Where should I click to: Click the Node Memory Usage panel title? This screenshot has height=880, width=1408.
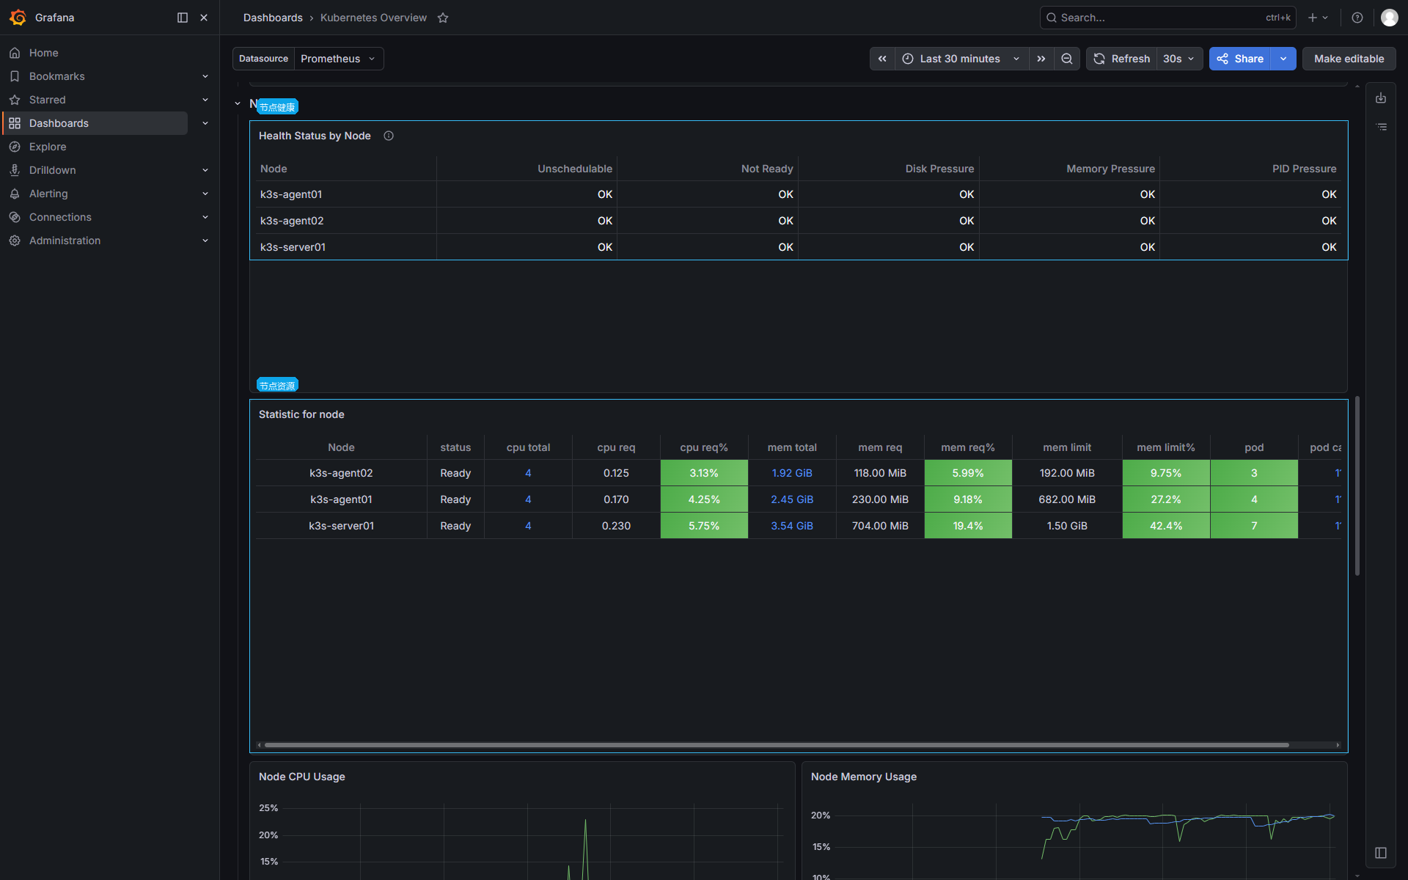[864, 777]
